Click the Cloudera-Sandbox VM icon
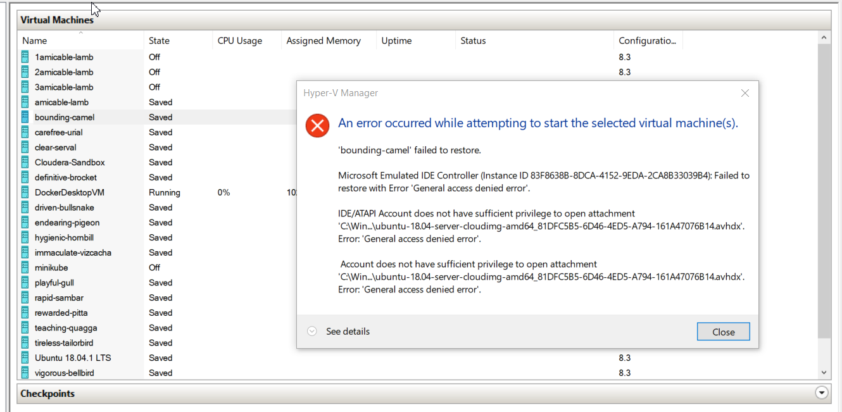This screenshot has height=412, width=842. tap(25, 162)
